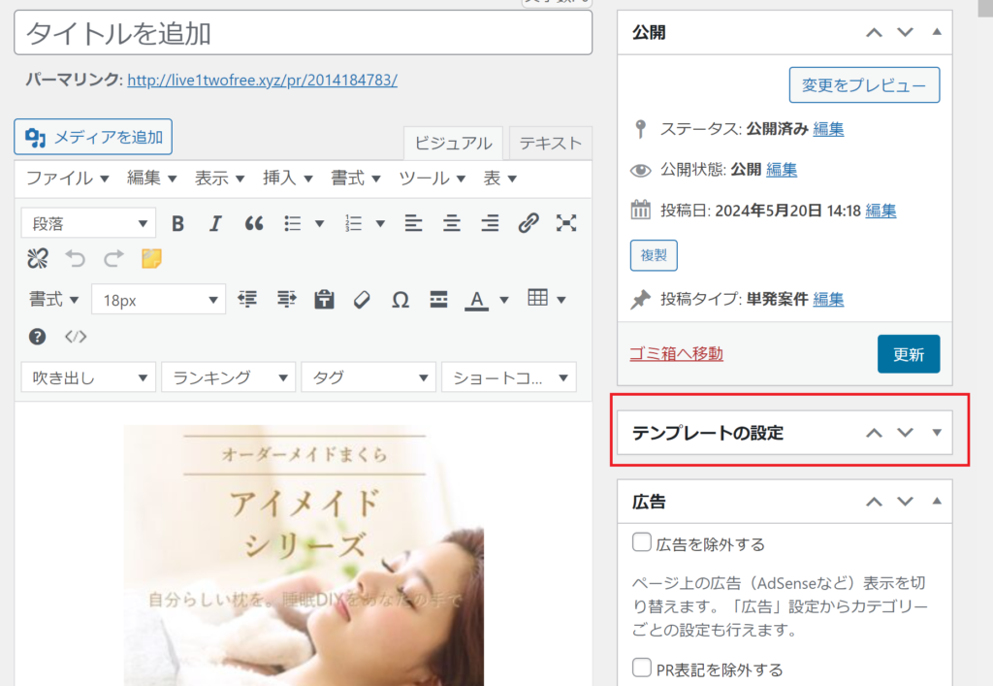Align text left in the toolbar

[413, 223]
